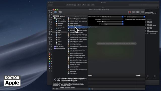
Task: Click Mostrar Localização no Mapas icon
Action: [69, 55]
